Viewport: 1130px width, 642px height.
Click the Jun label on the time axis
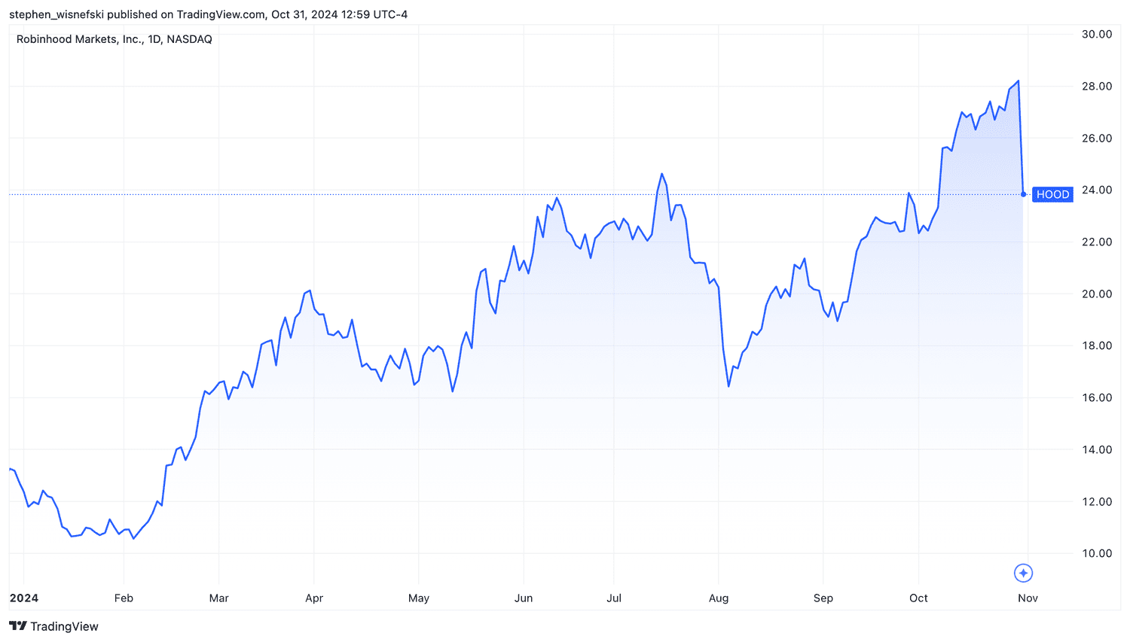[x=524, y=598]
